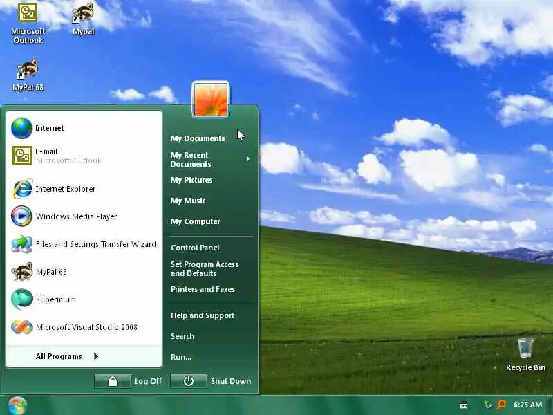Click the keyboard icon in the tray
The height and width of the screenshot is (415, 553).
coord(463,405)
